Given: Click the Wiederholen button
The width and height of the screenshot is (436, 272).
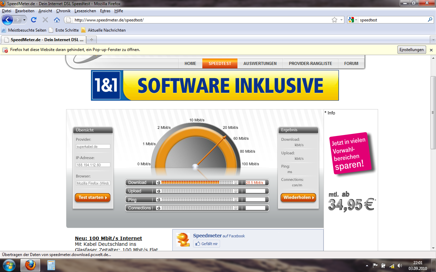Looking at the screenshot, I should [x=298, y=198].
